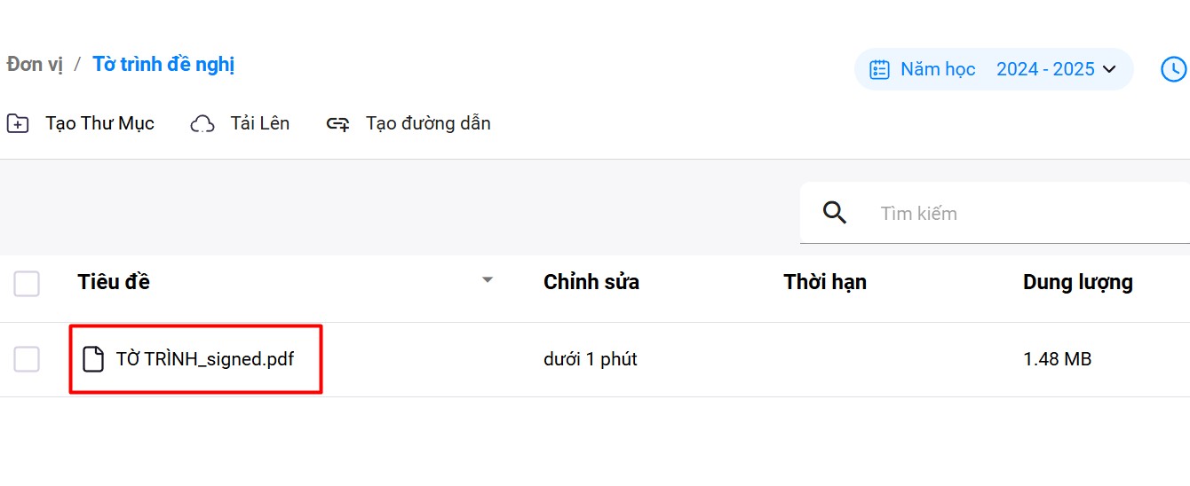The width and height of the screenshot is (1190, 486).
Task: Click the PDF file document icon
Action: pyautogui.click(x=92, y=359)
